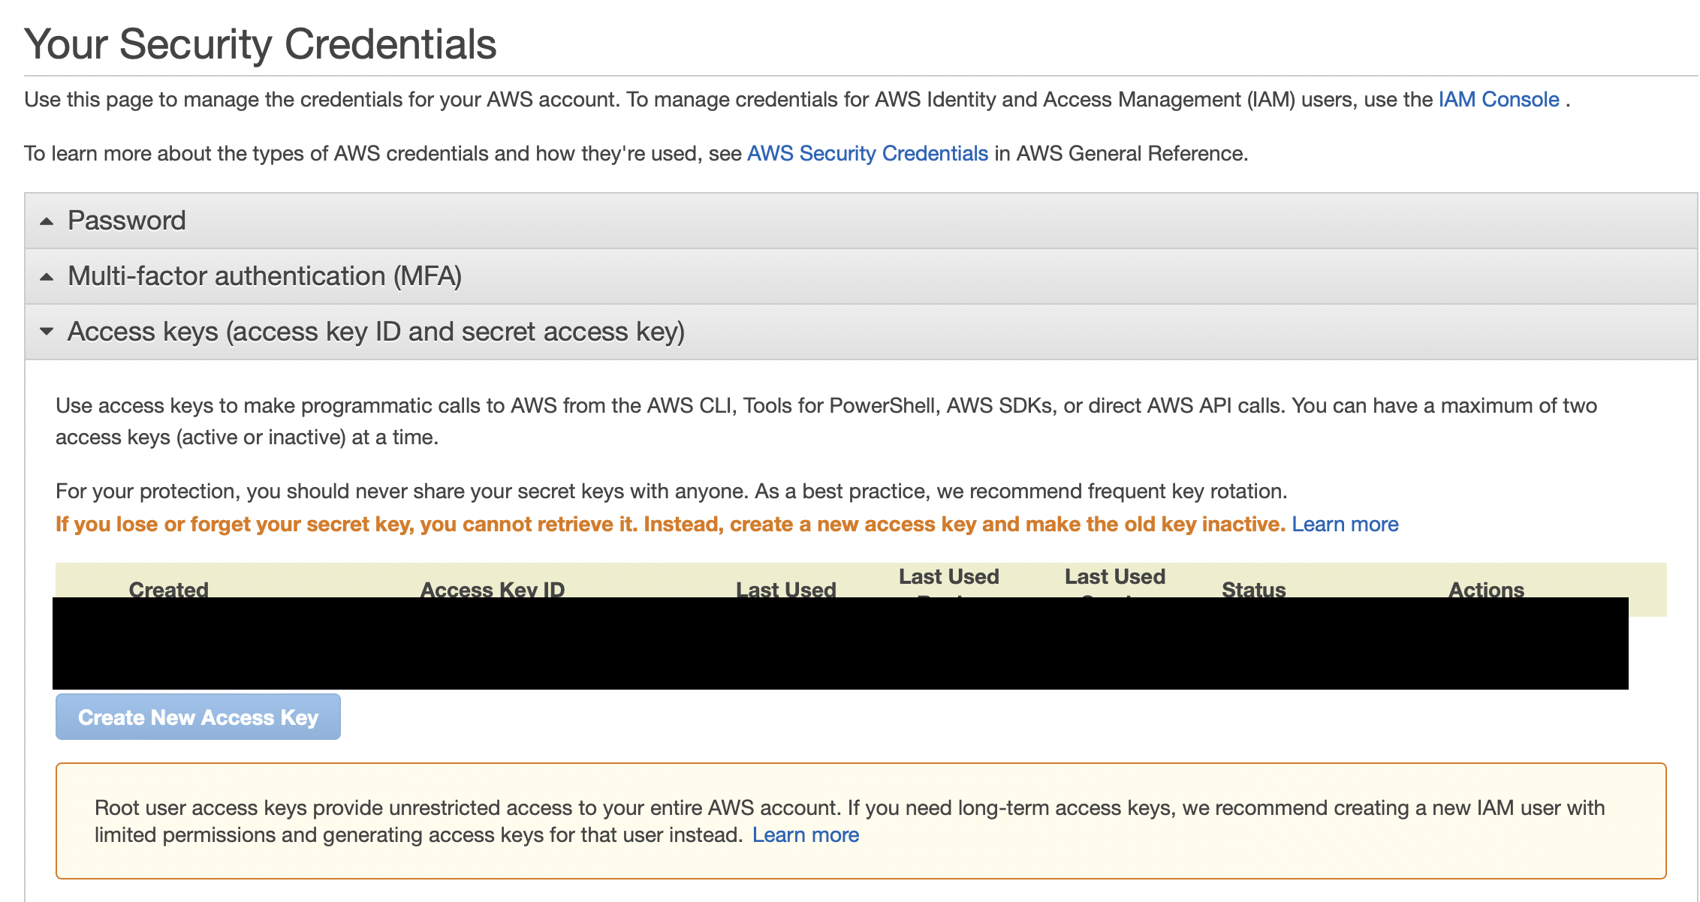
Task: Open the AWS Security Credentials reference link
Action: click(x=867, y=154)
